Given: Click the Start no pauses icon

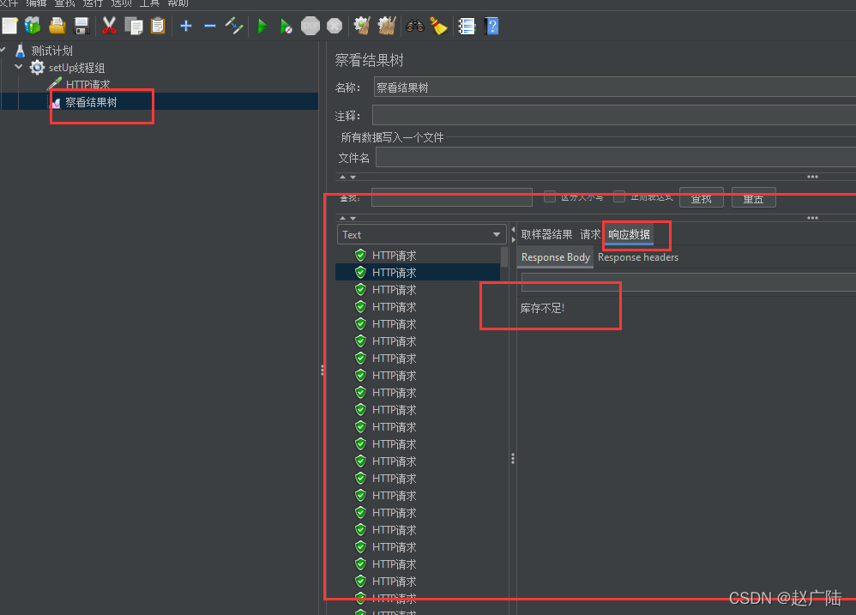Looking at the screenshot, I should point(286,27).
